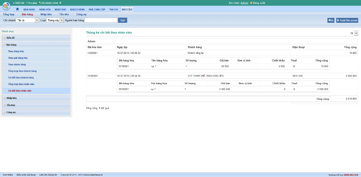Click the HD00001 invoice total 19.800
This screenshot has width=361, height=177.
tap(353, 53)
